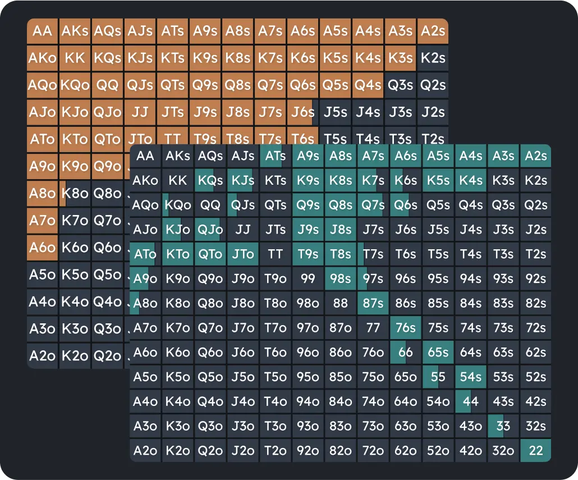The width and height of the screenshot is (578, 480).
Task: Select the A2s cell in back orange grid
Action: (x=432, y=31)
